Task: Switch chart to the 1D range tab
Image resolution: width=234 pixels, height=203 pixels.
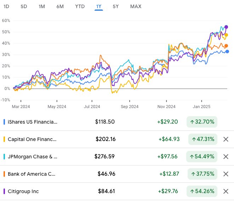Action: [6, 7]
